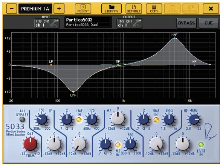Toggle the MF IN lit button
The image size is (220, 165).
point(118,145)
